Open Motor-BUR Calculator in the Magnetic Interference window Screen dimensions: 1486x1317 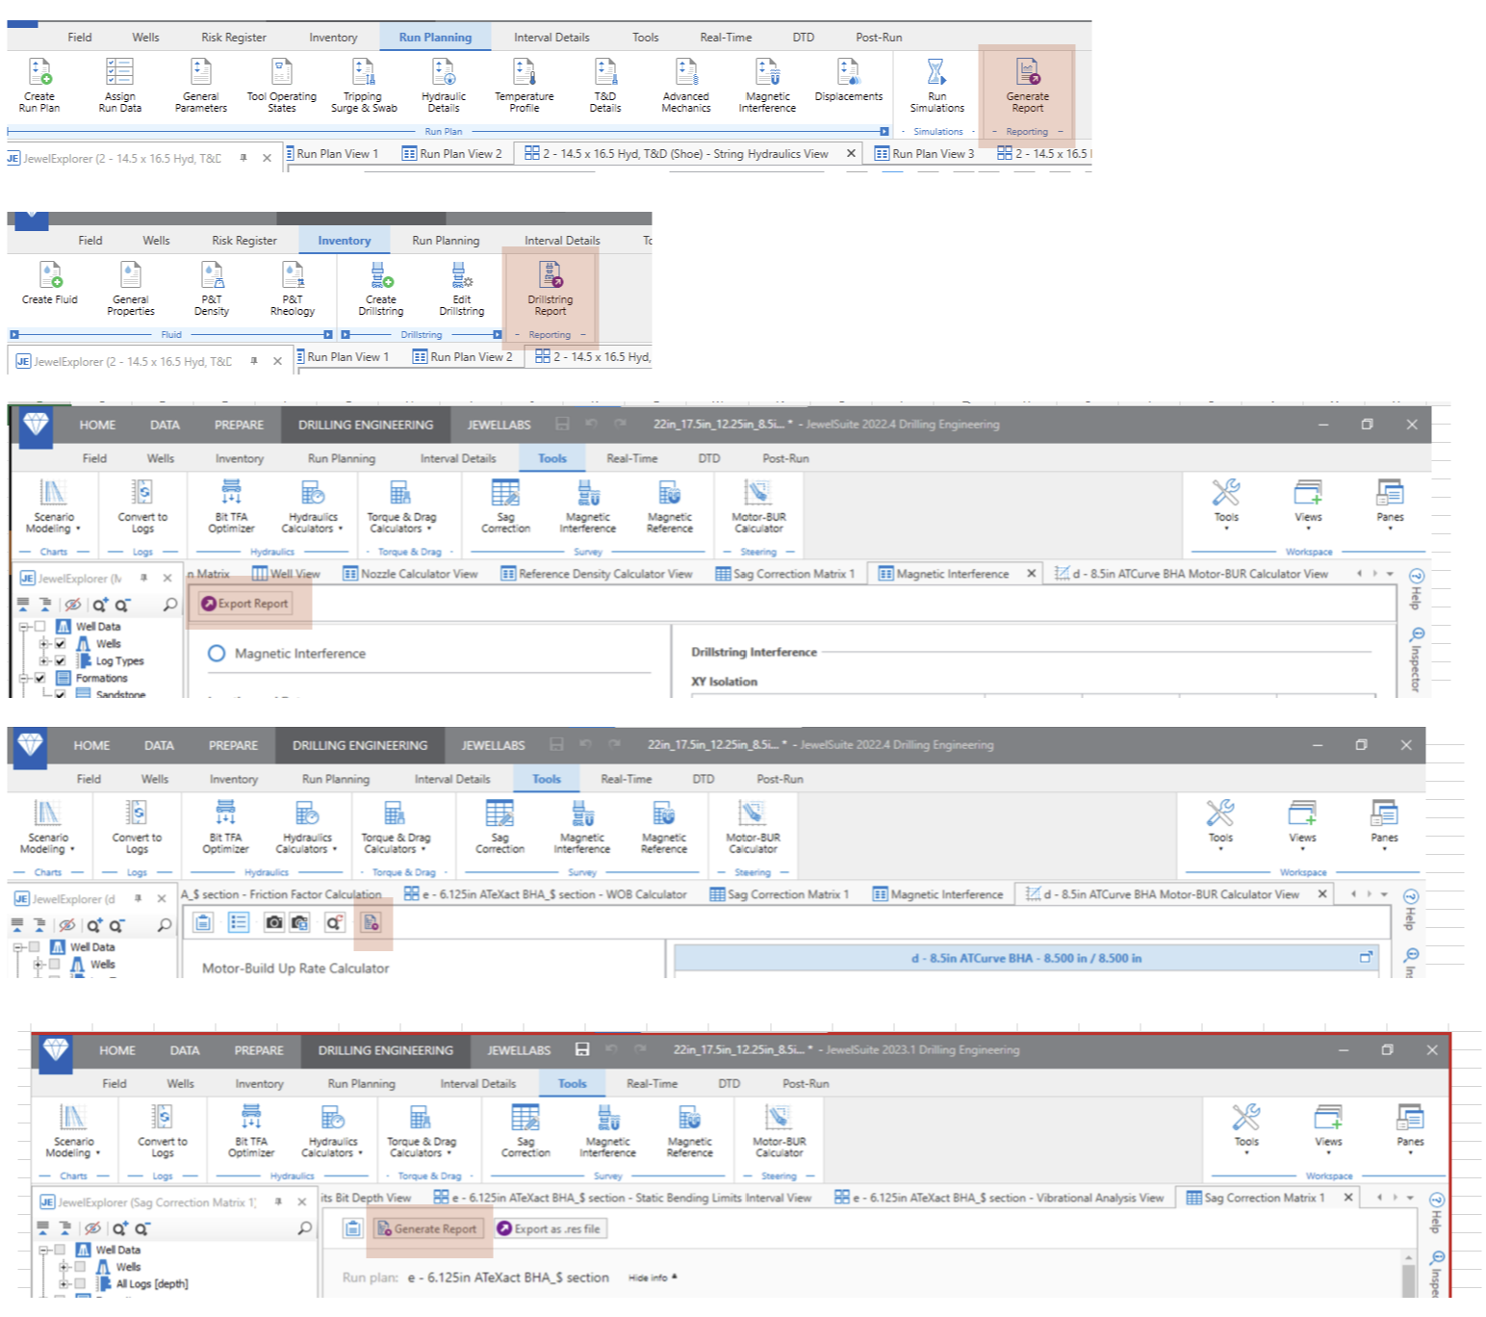point(759,506)
